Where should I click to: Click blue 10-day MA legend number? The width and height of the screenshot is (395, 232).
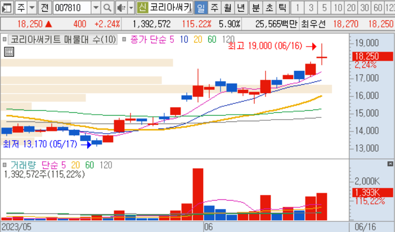tap(184, 39)
